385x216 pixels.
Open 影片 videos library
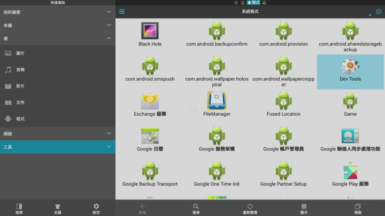click(58, 86)
